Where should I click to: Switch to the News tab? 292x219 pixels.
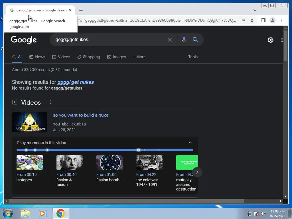click(x=37, y=57)
